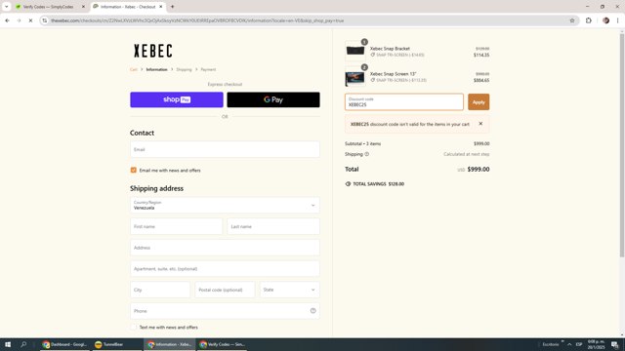Select Shipping breadcrumb step
The image size is (625, 351).
pos(185,69)
